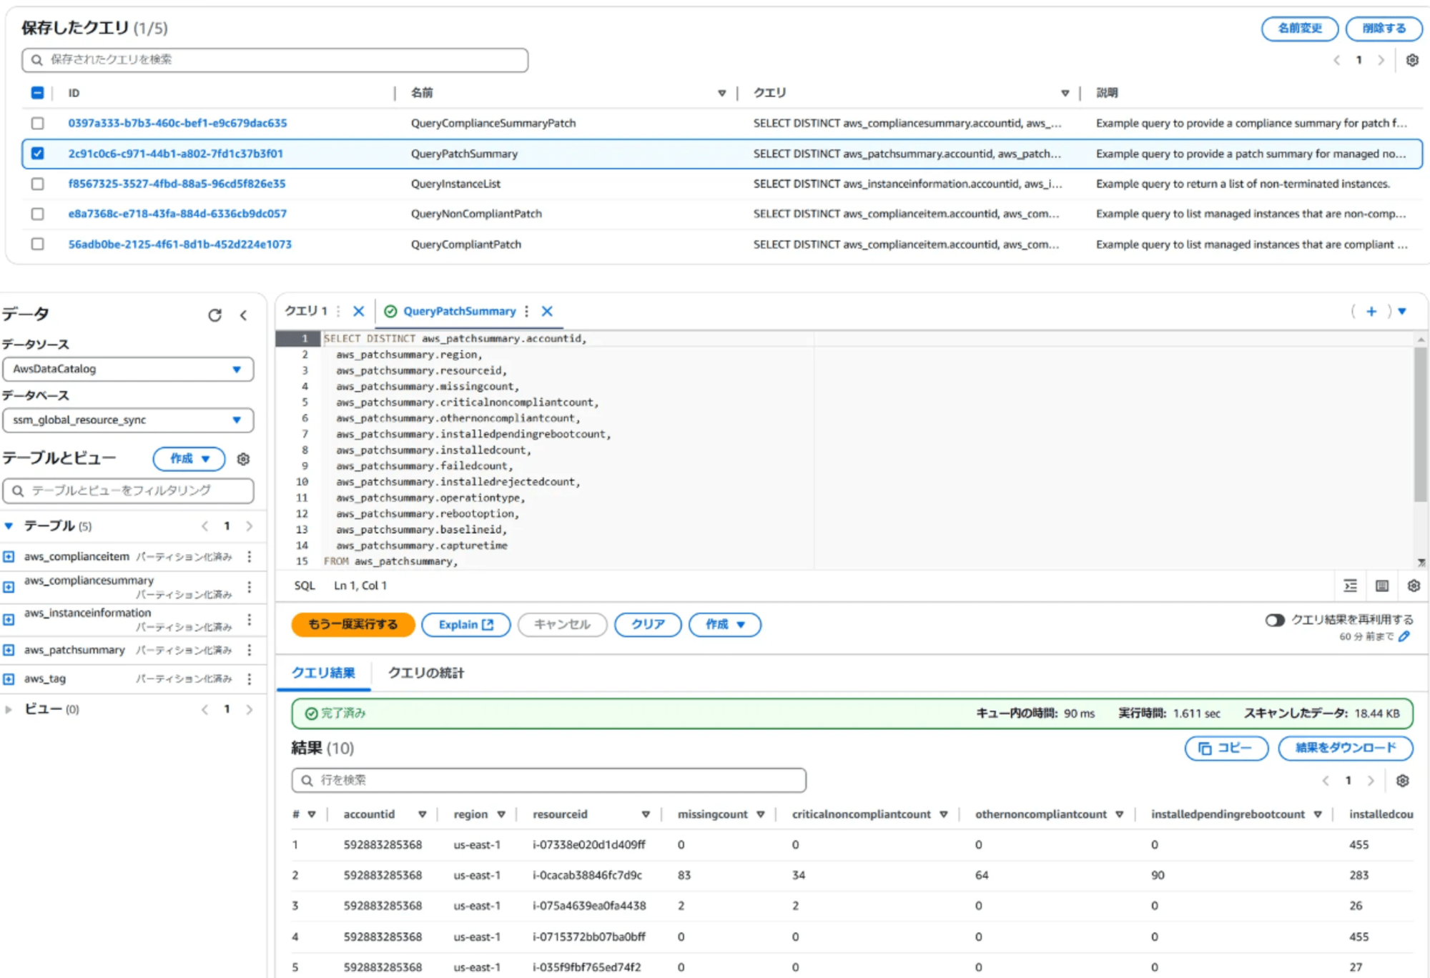
Task: Check the QueryInstanceList row checkbox
Action: click(x=38, y=184)
